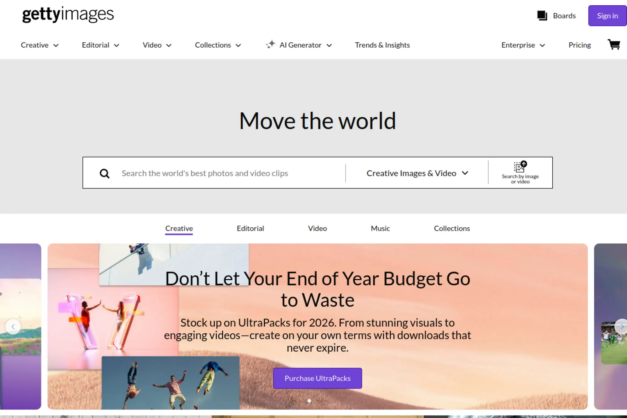Image resolution: width=627 pixels, height=418 pixels.
Task: Click the AI Generator sparkle icon
Action: pyautogui.click(x=270, y=45)
